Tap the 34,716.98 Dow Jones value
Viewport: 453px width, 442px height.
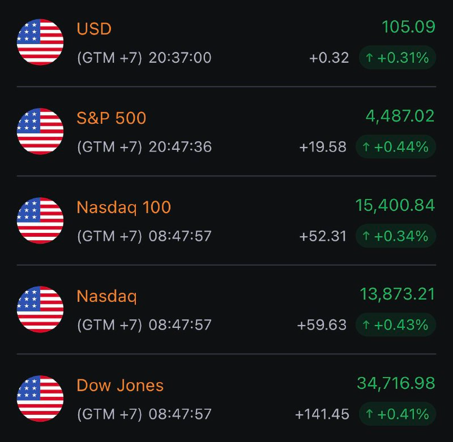(396, 383)
